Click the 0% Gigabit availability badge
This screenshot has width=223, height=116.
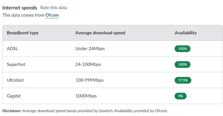(180, 96)
